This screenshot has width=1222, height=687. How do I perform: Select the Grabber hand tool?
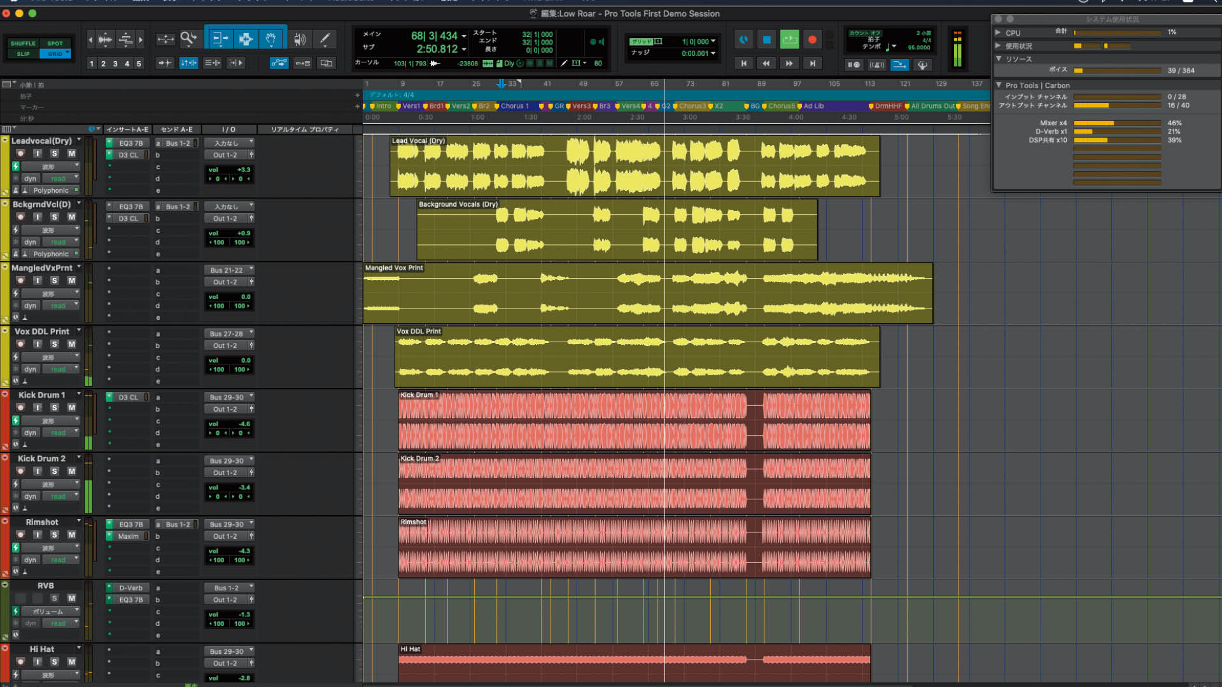tap(271, 39)
